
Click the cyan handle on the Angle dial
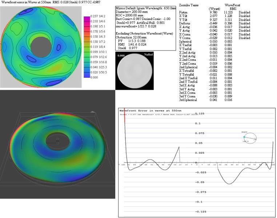click(244, 137)
